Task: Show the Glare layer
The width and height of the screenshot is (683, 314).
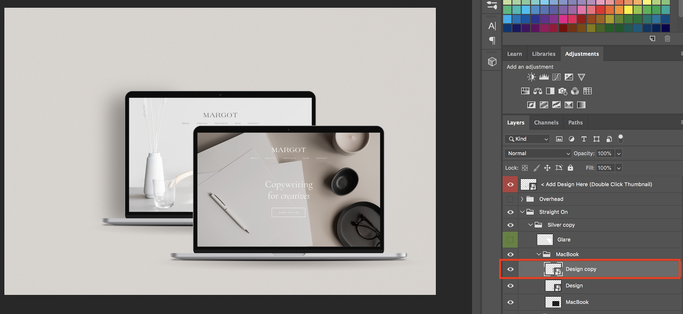Action: tap(510, 240)
